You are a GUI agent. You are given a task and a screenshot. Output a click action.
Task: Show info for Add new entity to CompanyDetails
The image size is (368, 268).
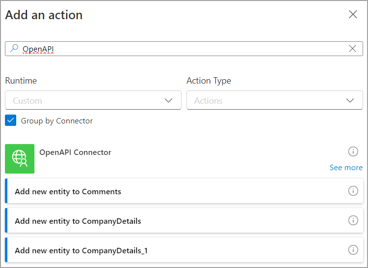pyautogui.click(x=353, y=220)
